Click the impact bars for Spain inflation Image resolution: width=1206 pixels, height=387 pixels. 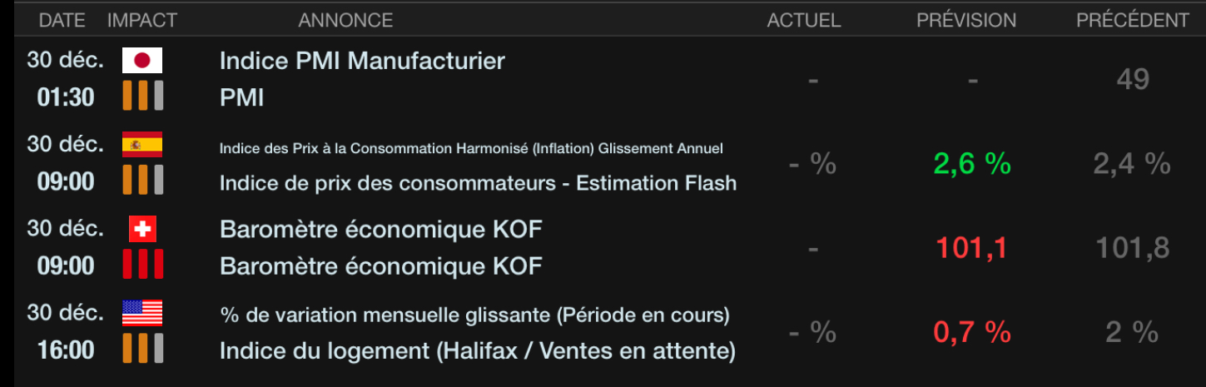142,181
